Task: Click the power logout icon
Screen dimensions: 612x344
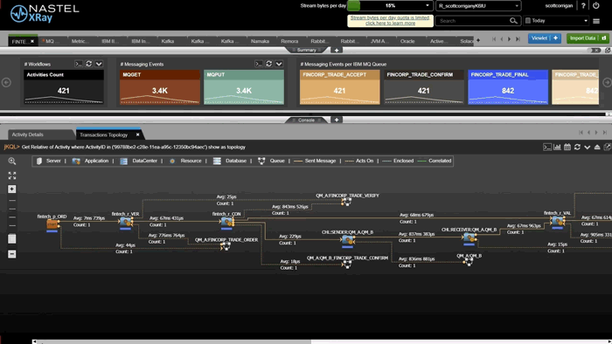Action: point(596,5)
